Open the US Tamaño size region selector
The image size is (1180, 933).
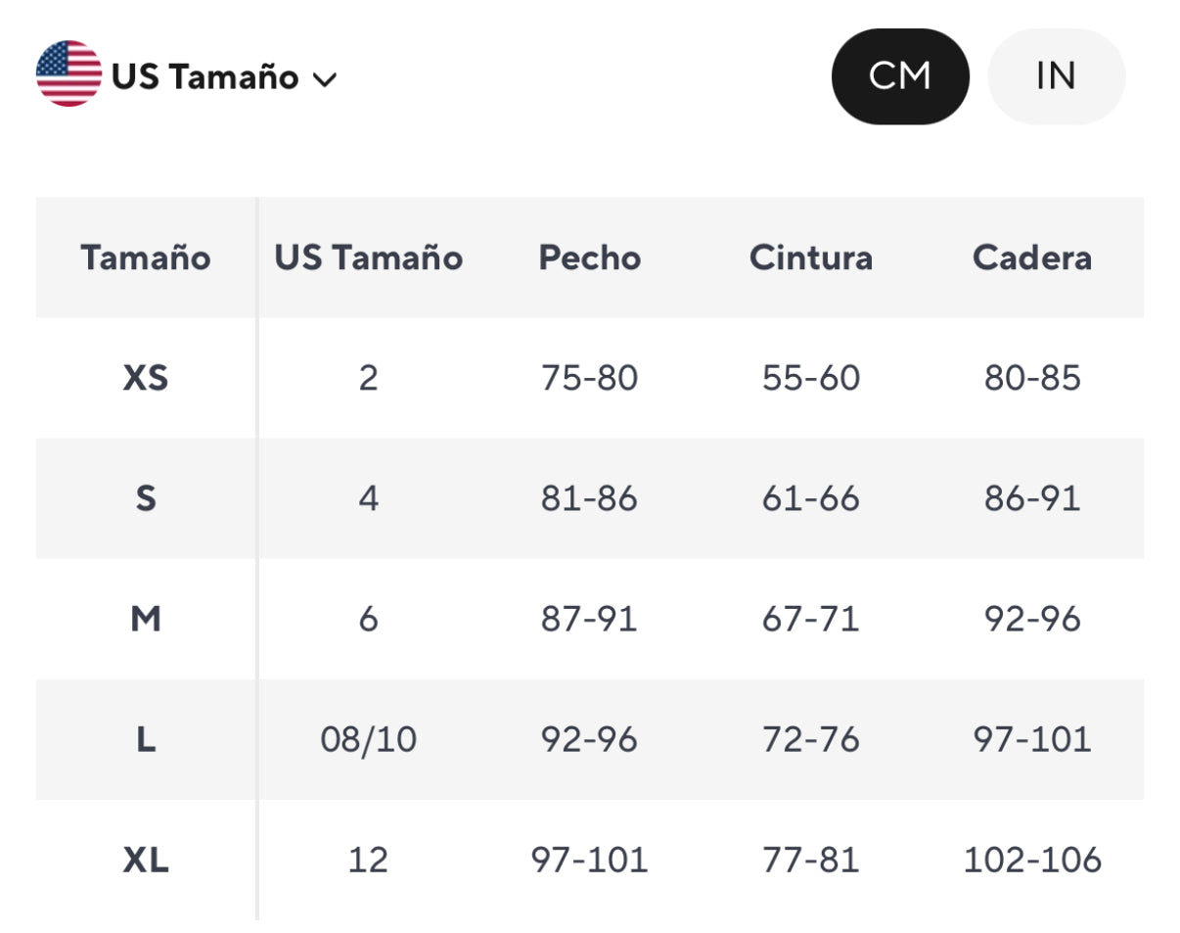click(x=204, y=76)
